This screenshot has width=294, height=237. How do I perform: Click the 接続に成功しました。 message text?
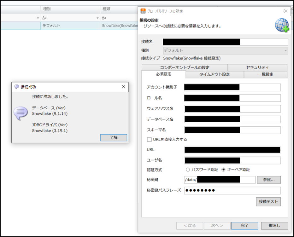pyautogui.click(x=50, y=97)
